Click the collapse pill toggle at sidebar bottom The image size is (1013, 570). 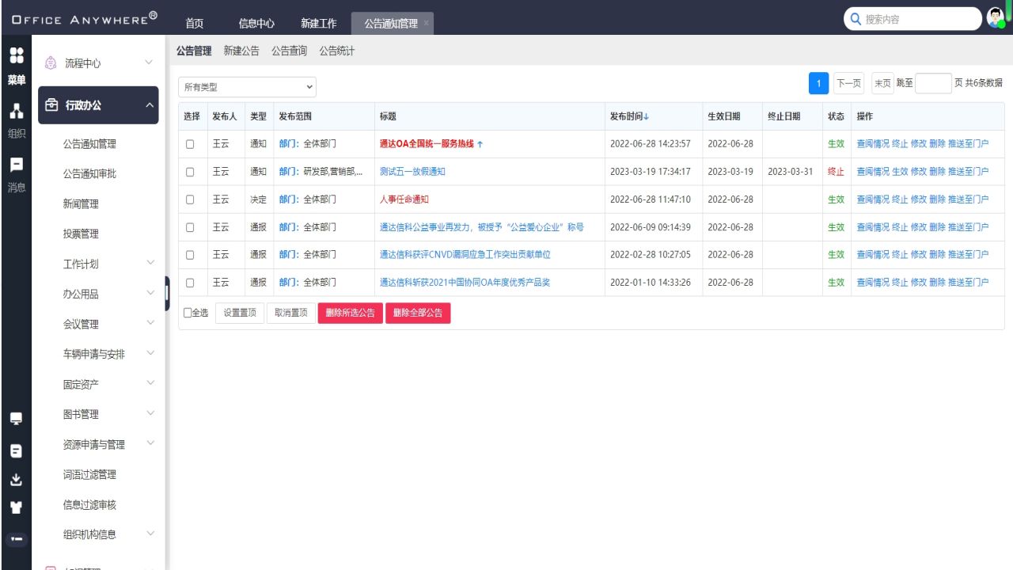click(x=17, y=539)
